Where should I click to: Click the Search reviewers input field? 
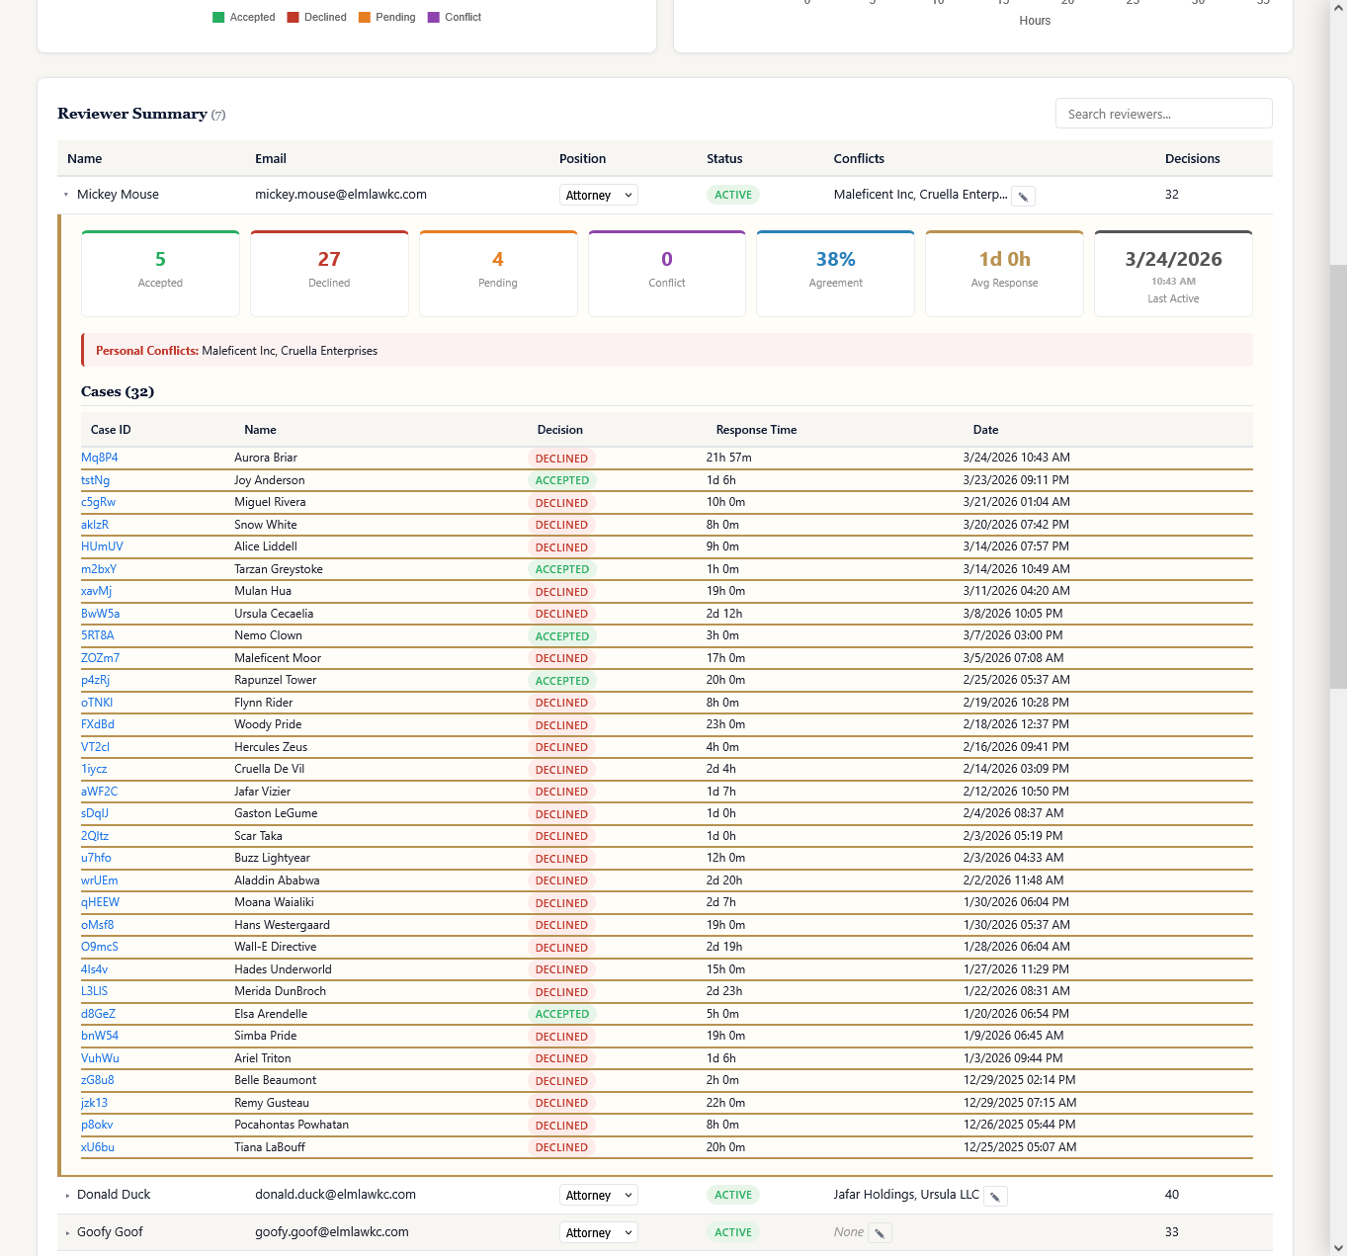(x=1163, y=113)
